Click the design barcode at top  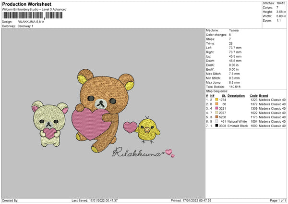[x=33, y=15]
